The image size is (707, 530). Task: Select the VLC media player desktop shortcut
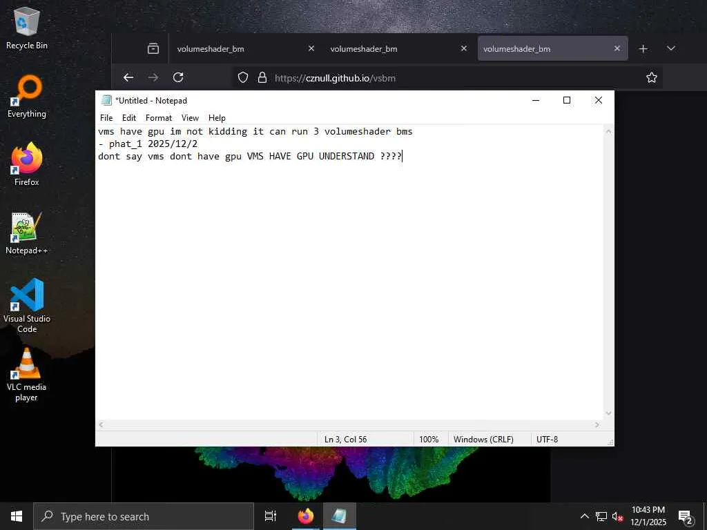pyautogui.click(x=27, y=375)
